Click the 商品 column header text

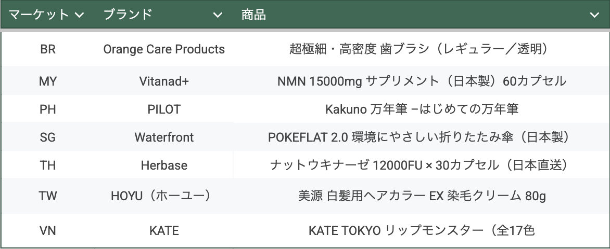254,15
